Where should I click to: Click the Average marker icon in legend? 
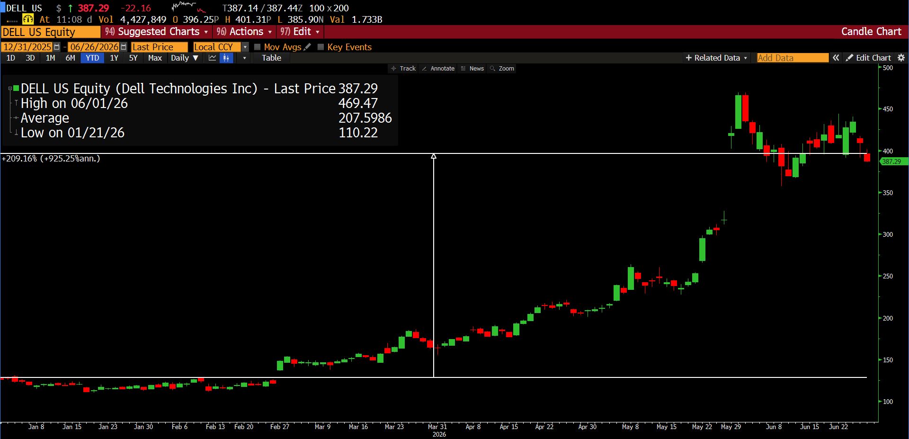point(16,117)
